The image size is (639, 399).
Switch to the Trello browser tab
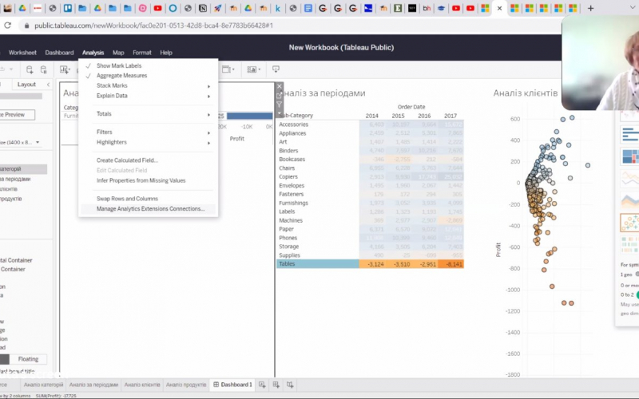68,8
